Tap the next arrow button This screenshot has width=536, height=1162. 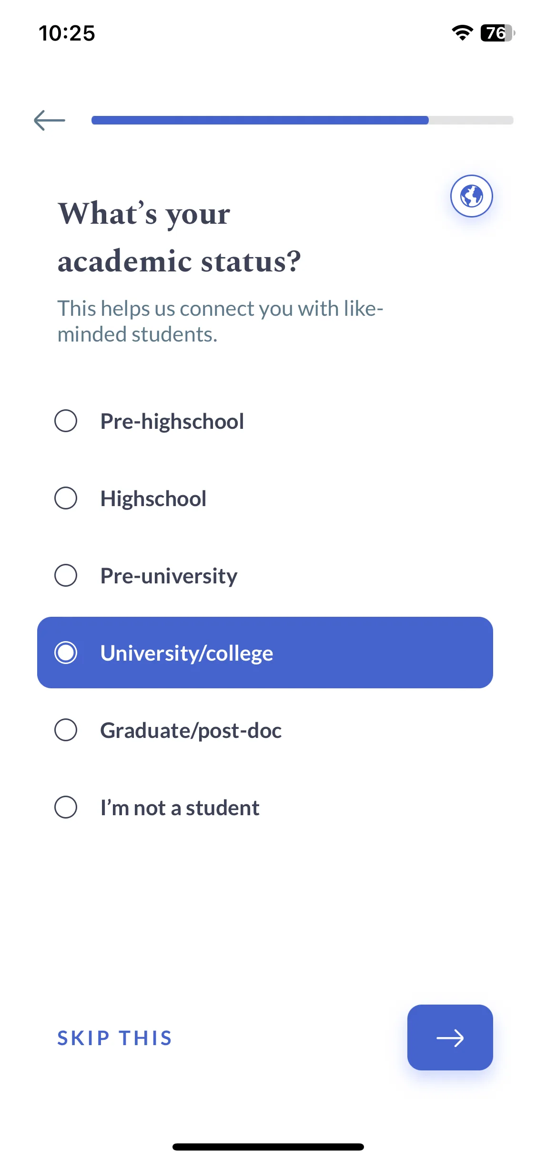pyautogui.click(x=450, y=1037)
